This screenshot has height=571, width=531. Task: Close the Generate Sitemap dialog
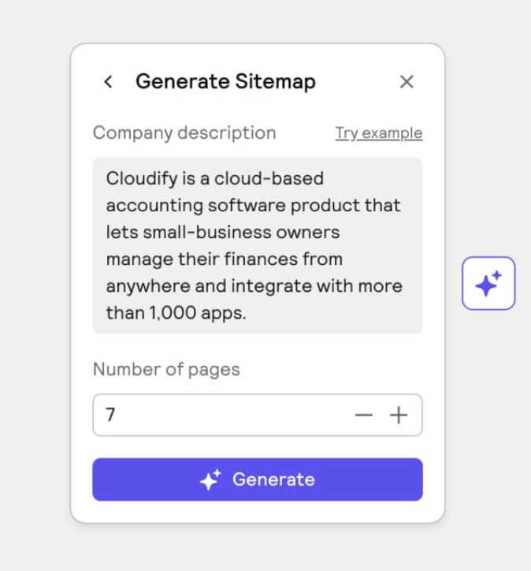407,81
